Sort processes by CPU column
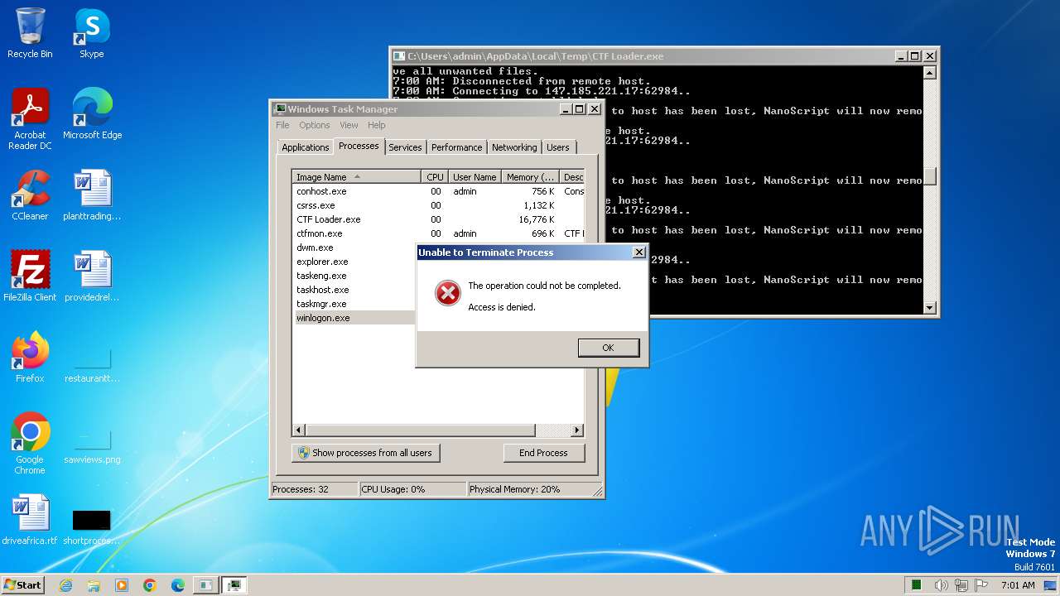The height and width of the screenshot is (596, 1060). 435,177
